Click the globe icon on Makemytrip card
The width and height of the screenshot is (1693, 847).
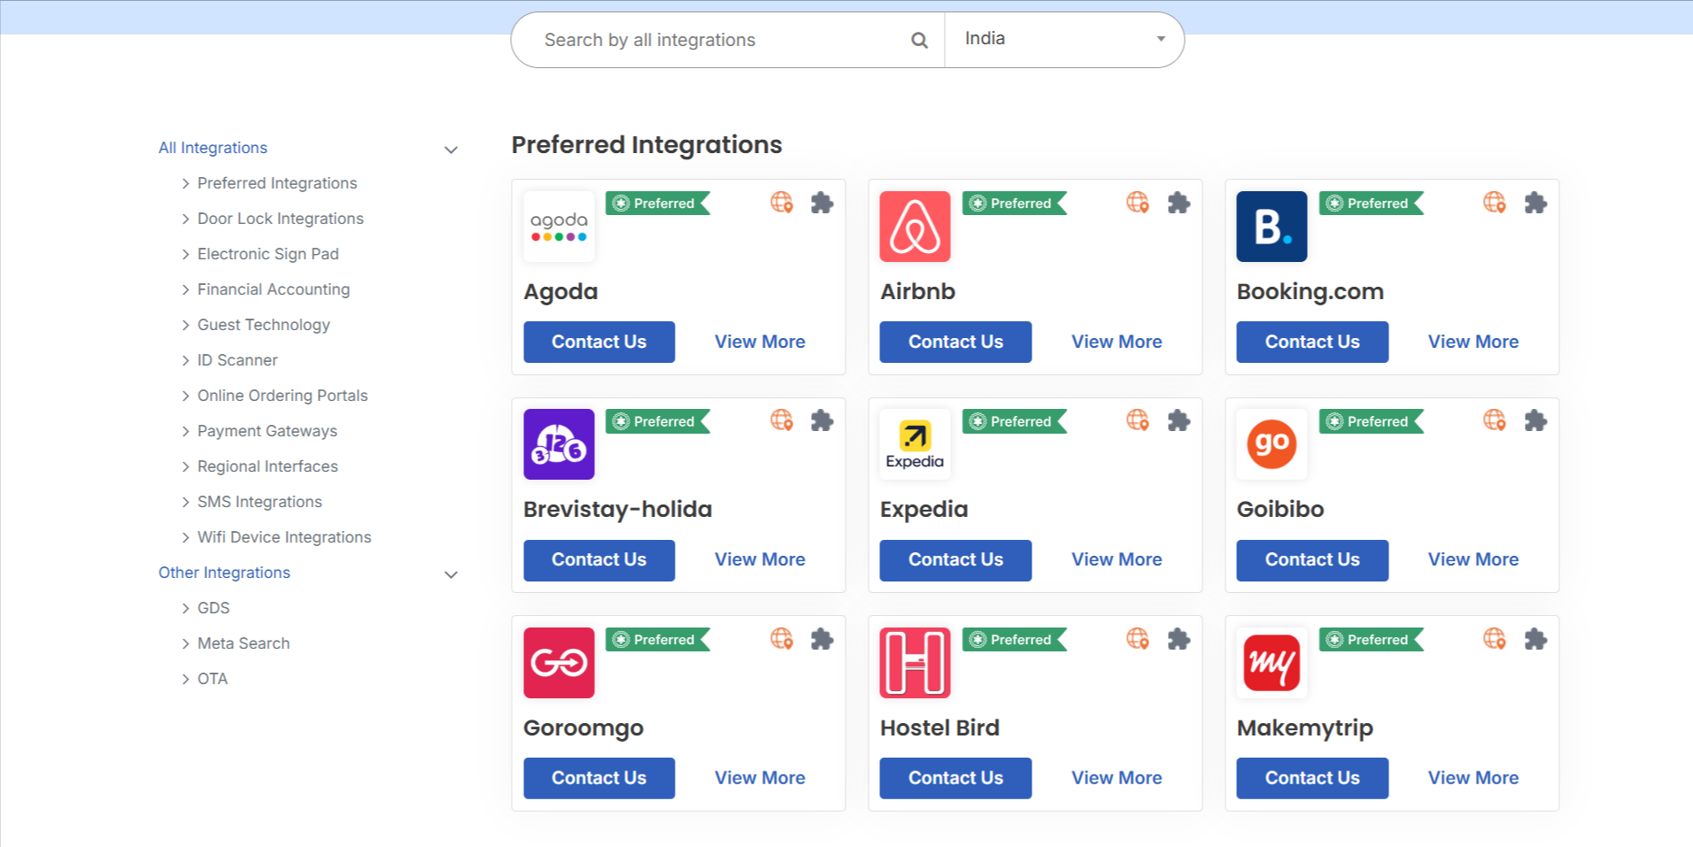click(x=1495, y=639)
